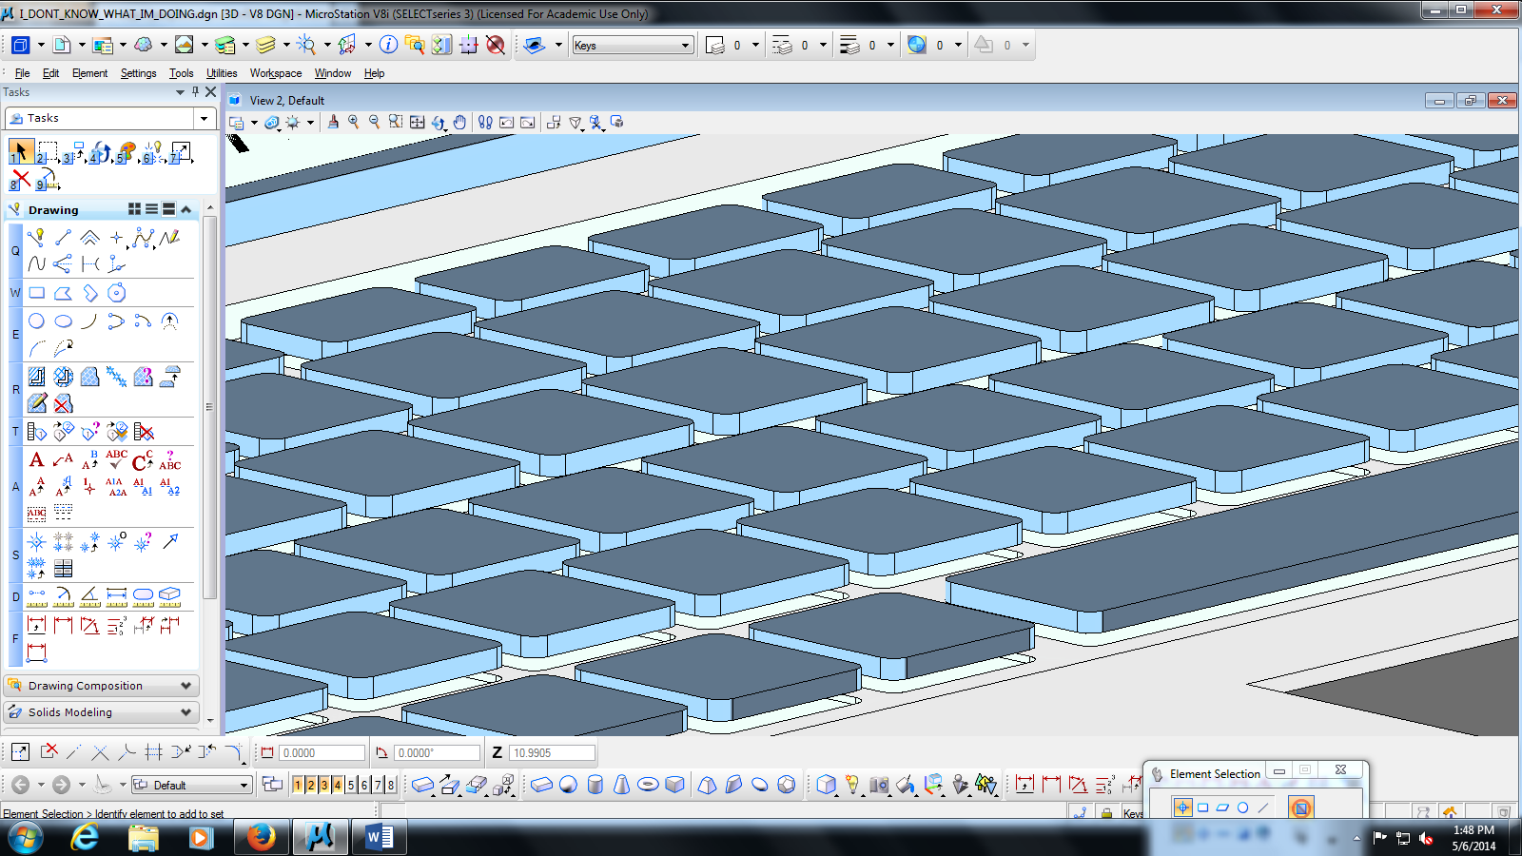Click the Delete Element red X tool
This screenshot has height=856, width=1522.
point(21,179)
